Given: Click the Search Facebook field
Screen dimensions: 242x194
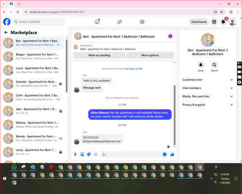Looking at the screenshot, I should coord(39,22).
